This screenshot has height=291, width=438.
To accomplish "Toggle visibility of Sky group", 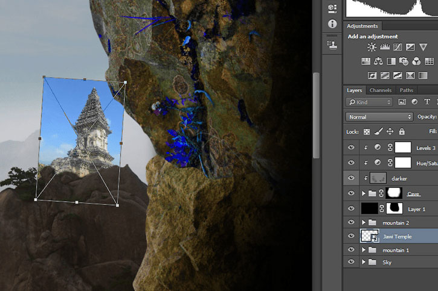I will 351,261.
